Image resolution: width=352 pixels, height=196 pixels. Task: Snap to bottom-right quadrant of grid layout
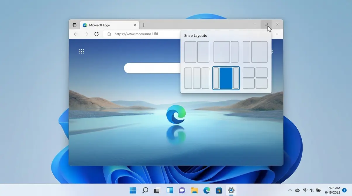pyautogui.click(x=262, y=84)
